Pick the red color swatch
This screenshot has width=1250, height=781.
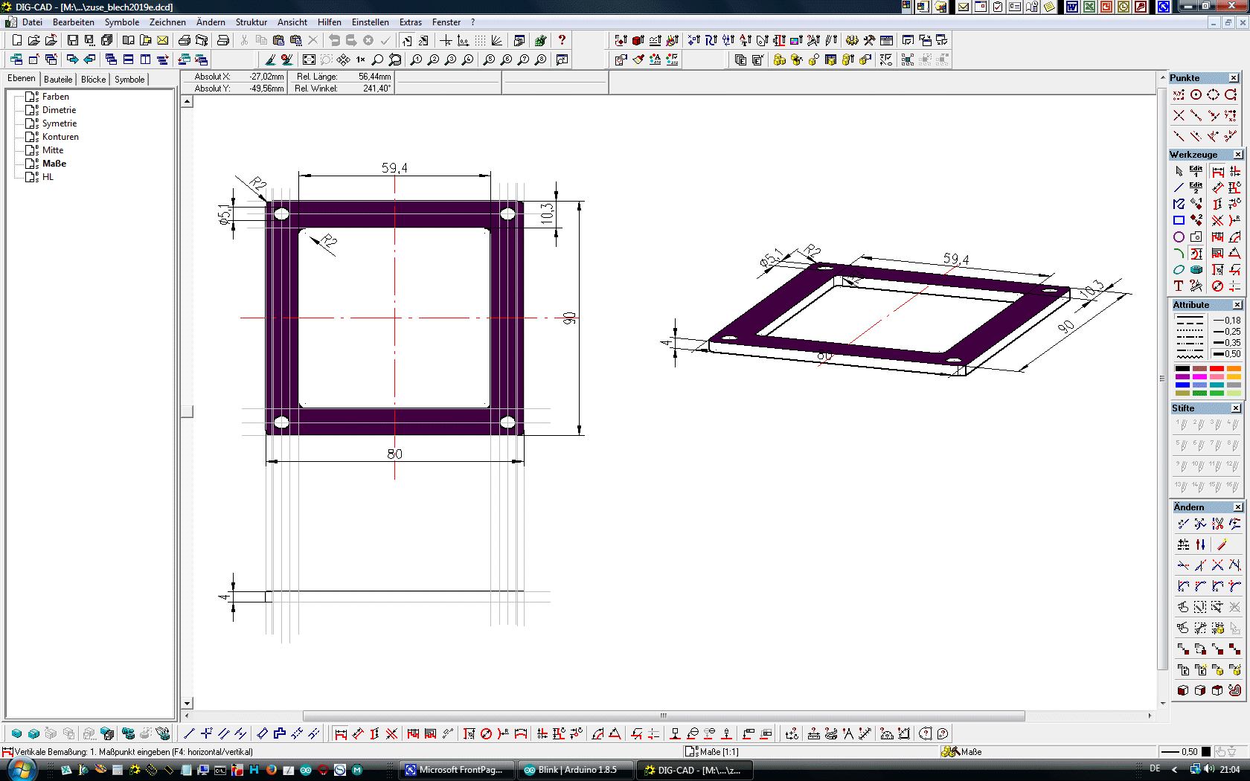tap(1217, 368)
